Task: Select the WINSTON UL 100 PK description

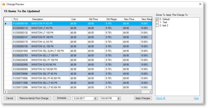Action: point(50,46)
